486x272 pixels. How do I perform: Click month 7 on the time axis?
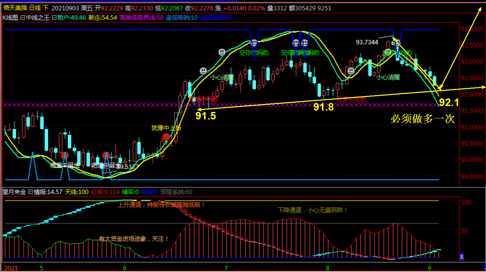(226, 268)
